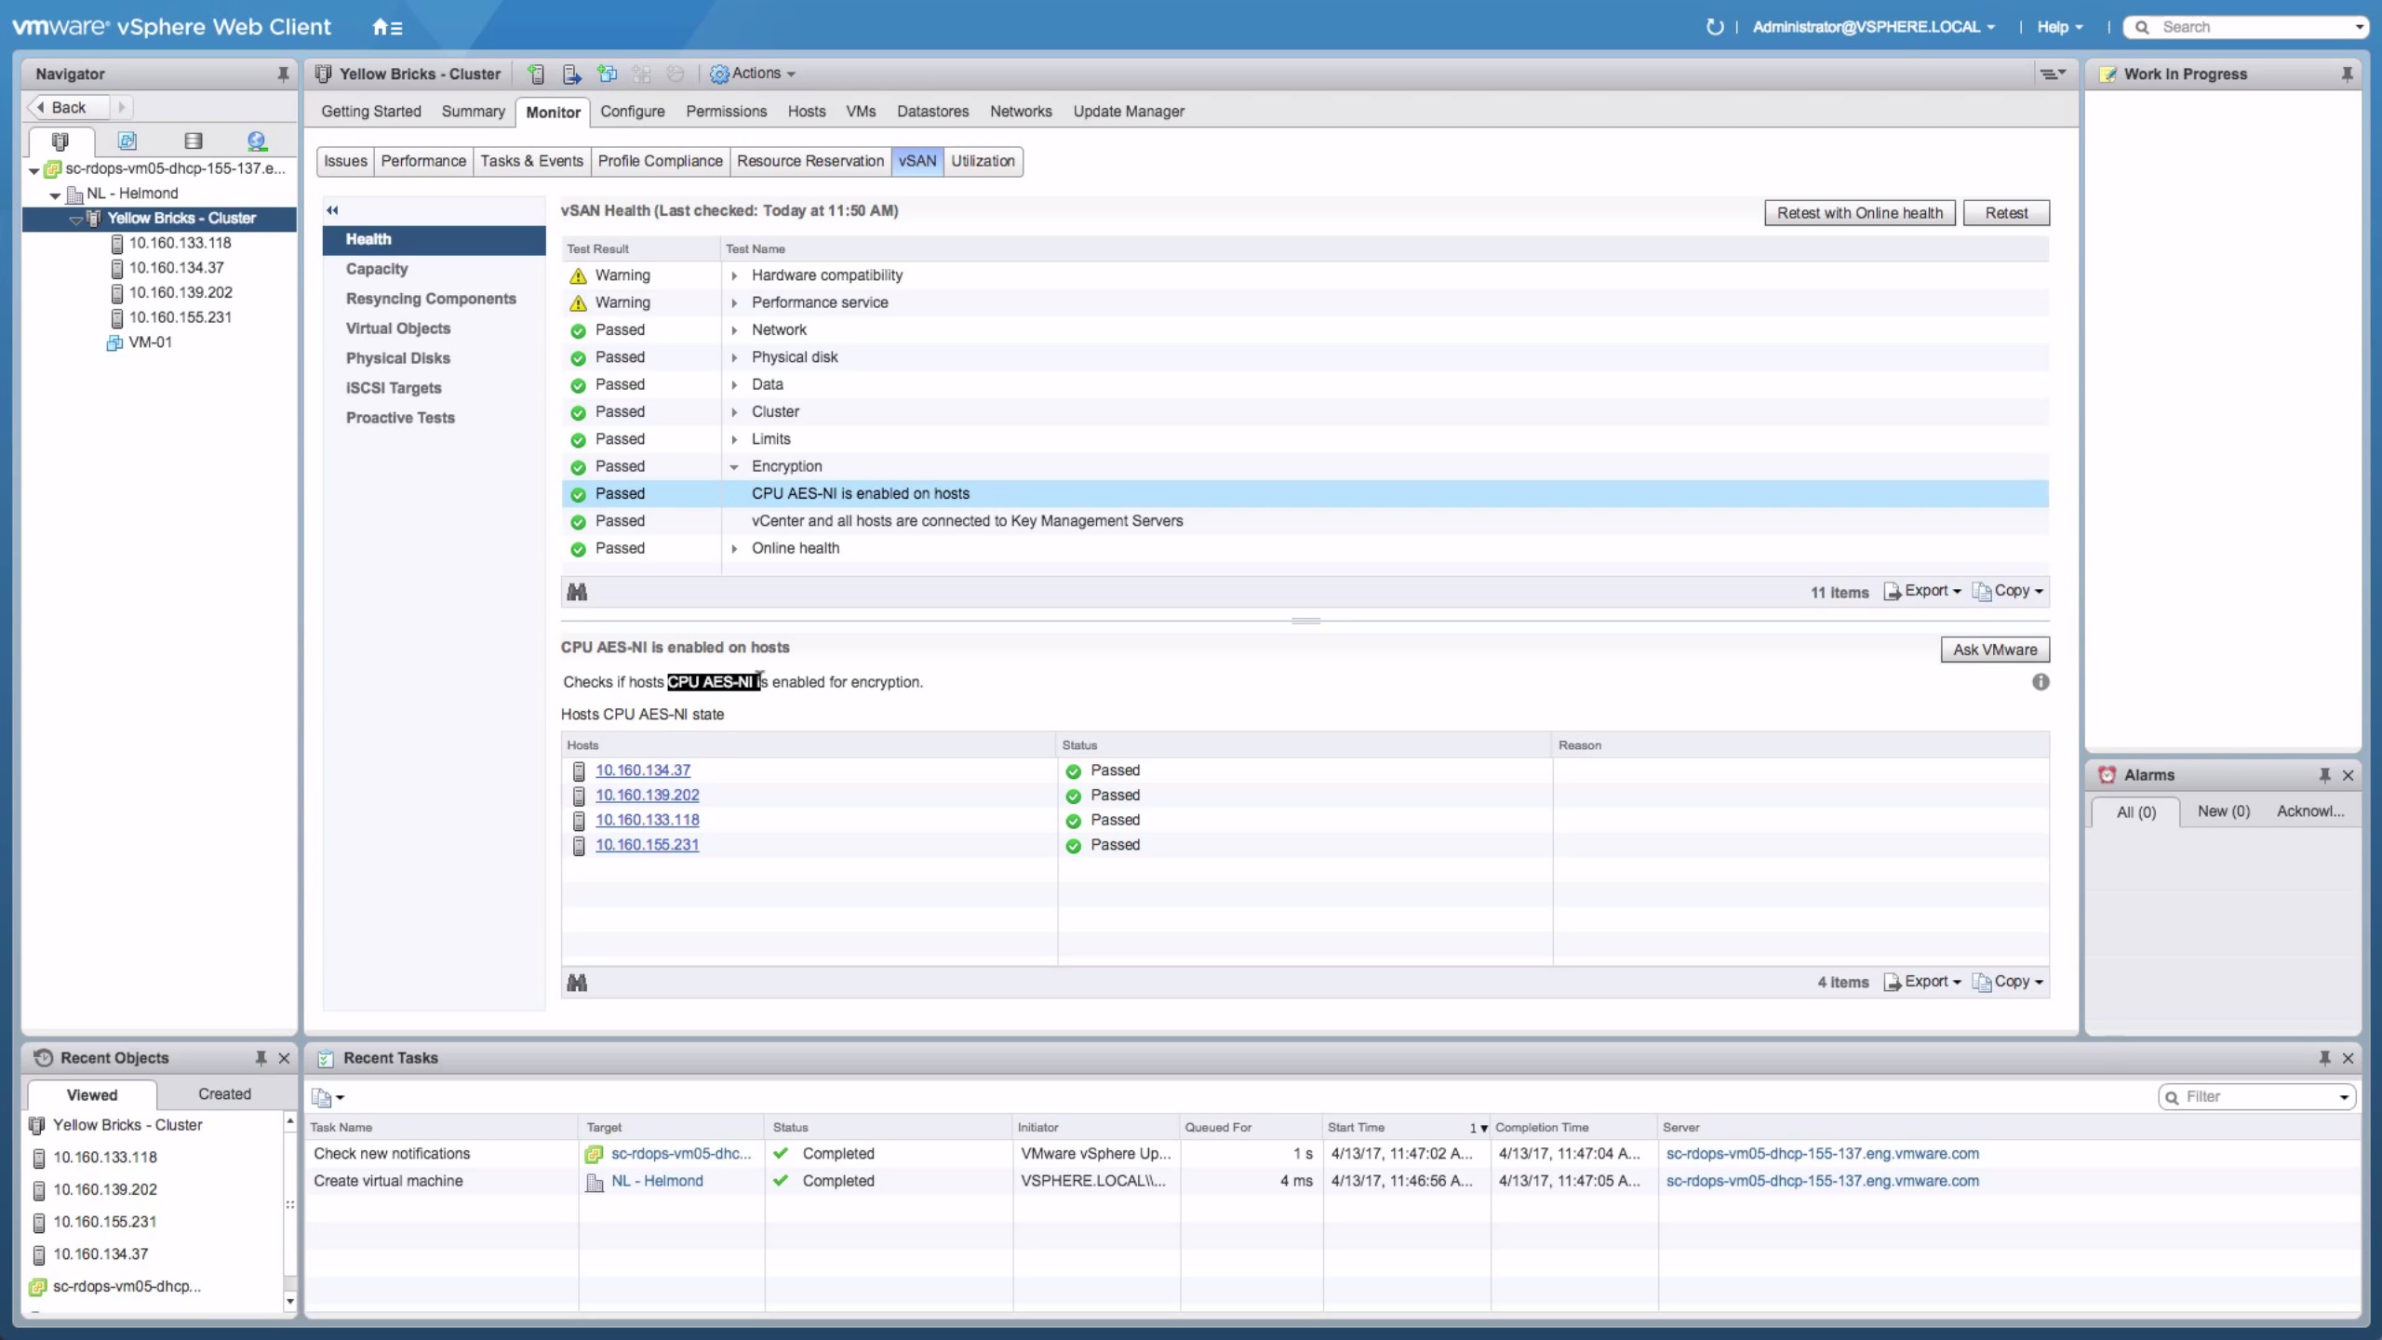Open Export menu under the health tests list
Viewport: 2382px width, 1340px height.
point(1922,591)
